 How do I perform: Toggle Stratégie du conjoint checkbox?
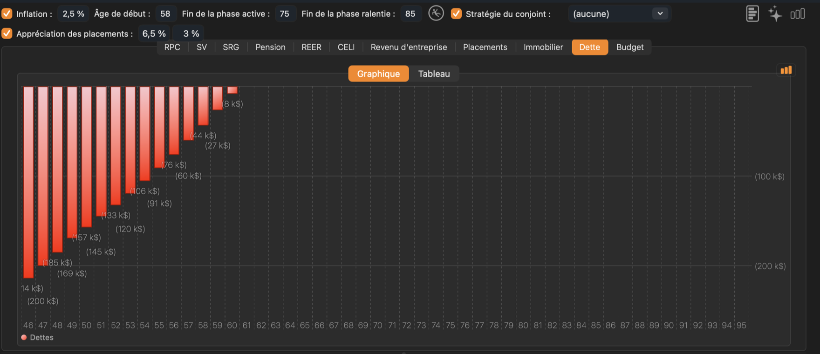pyautogui.click(x=456, y=14)
